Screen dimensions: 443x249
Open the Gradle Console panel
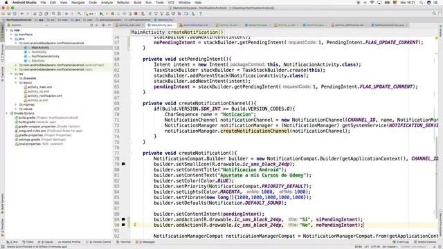(425, 242)
